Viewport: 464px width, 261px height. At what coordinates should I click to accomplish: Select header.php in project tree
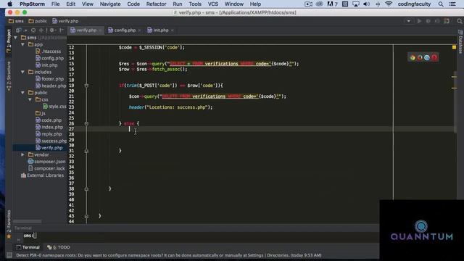(x=51, y=86)
